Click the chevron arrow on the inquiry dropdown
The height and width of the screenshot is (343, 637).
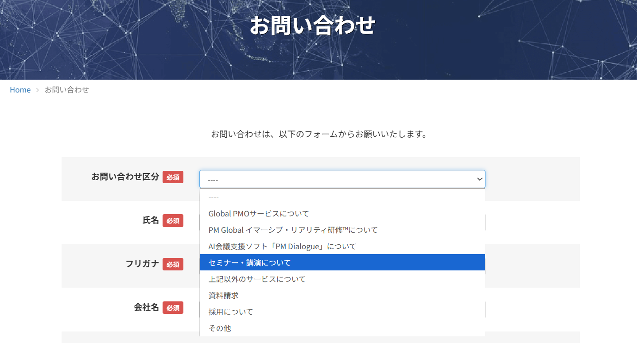click(x=479, y=179)
